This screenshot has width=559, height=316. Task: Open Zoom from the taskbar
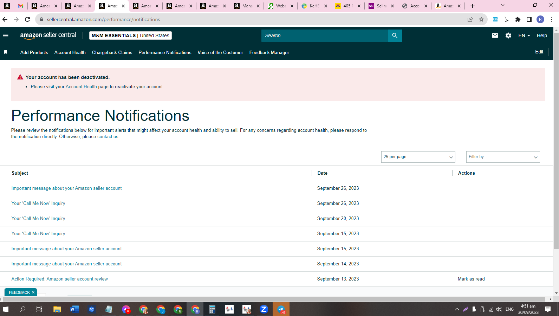(x=264, y=309)
